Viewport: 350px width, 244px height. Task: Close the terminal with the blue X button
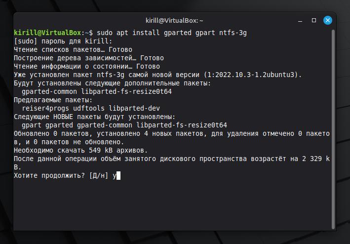click(x=328, y=20)
